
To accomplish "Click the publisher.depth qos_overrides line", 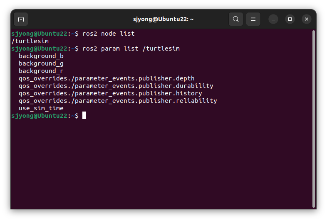I will (107, 78).
